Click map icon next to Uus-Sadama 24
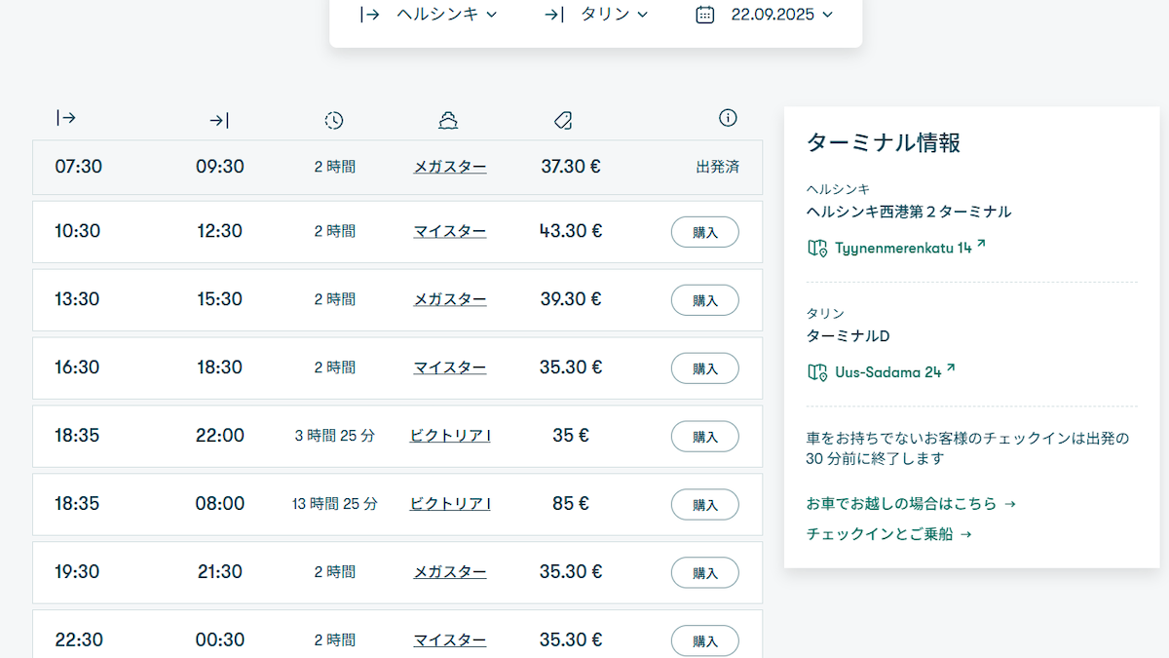 click(x=817, y=372)
